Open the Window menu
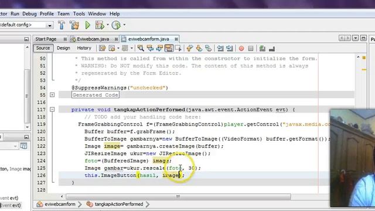Screen dimensions: 375x211 click(97, 14)
